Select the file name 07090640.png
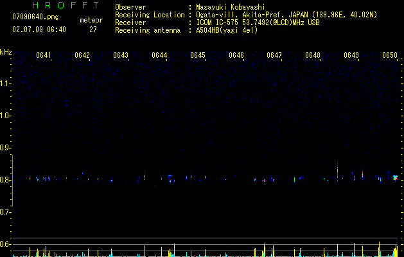Viewport: 404px width, 257px height. (x=35, y=17)
